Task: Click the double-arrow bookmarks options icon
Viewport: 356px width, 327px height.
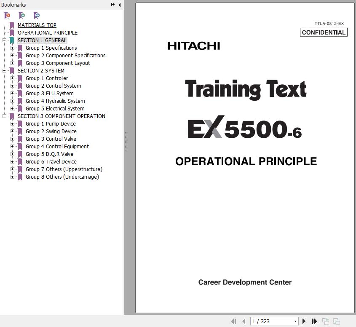Action: click(x=112, y=5)
